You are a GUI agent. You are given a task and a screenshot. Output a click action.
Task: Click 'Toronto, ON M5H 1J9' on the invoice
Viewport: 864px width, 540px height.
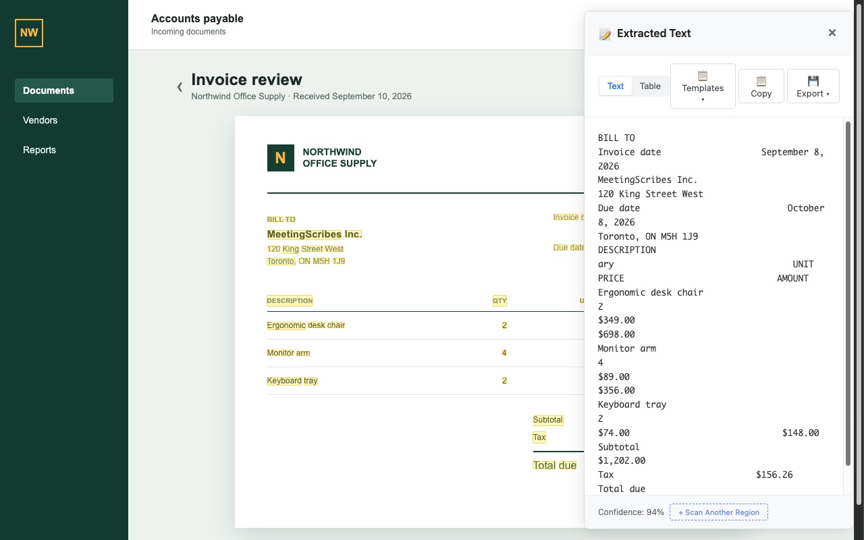[306, 261]
